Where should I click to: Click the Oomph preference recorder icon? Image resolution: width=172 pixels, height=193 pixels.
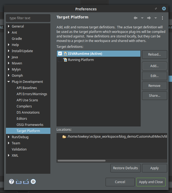[33, 182]
